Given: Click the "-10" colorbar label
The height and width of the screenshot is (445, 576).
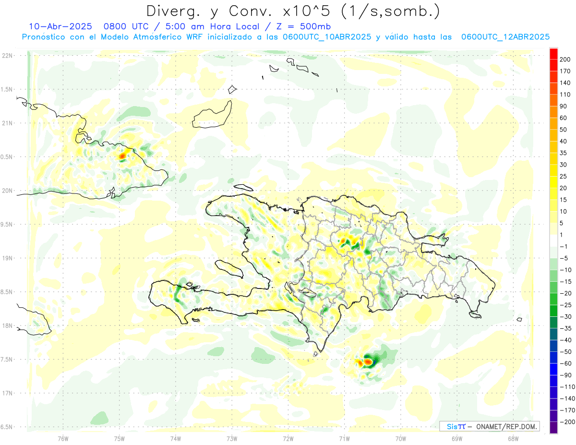Looking at the screenshot, I should [566, 270].
